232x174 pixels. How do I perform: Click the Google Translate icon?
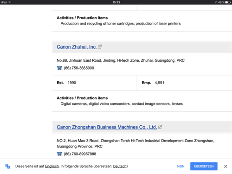tap(8, 166)
